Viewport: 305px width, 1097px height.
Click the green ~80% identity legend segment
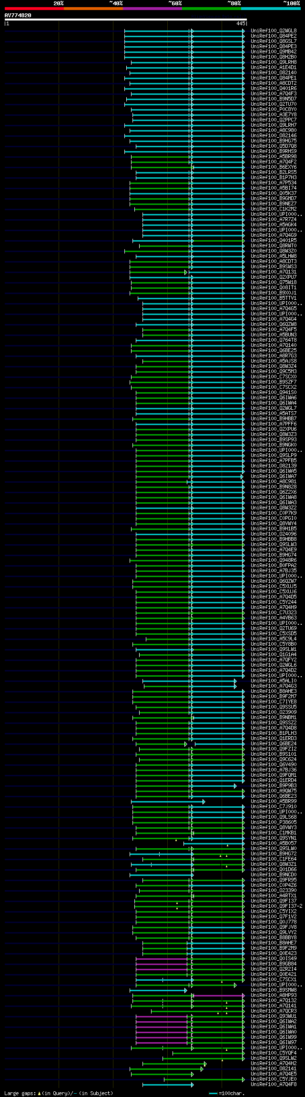(x=211, y=9)
